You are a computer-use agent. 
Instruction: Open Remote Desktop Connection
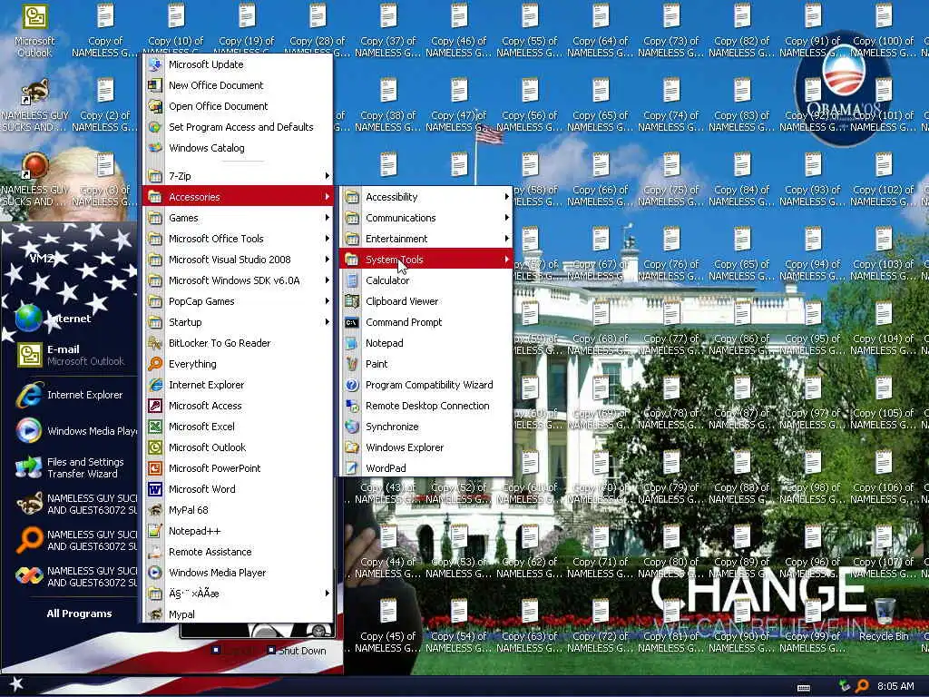point(425,406)
